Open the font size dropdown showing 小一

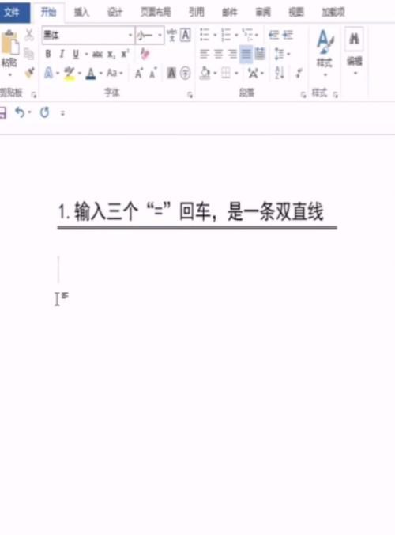click(150, 35)
